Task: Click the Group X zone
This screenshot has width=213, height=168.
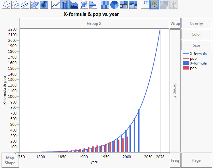Action: click(x=94, y=23)
